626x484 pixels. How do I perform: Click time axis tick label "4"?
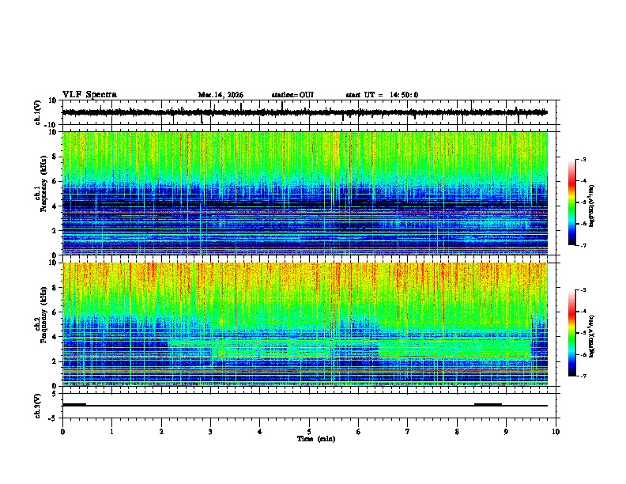pos(260,432)
